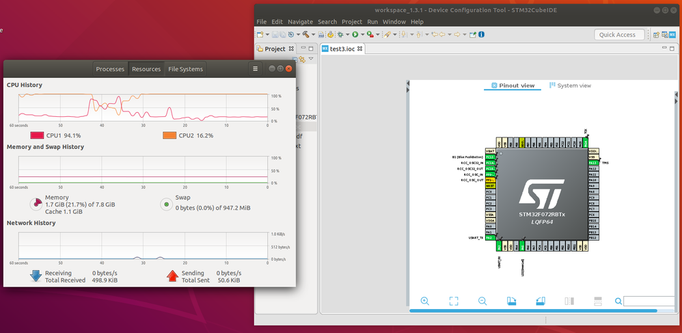
Task: Click the binary 010 file icon
Action: coord(321,34)
